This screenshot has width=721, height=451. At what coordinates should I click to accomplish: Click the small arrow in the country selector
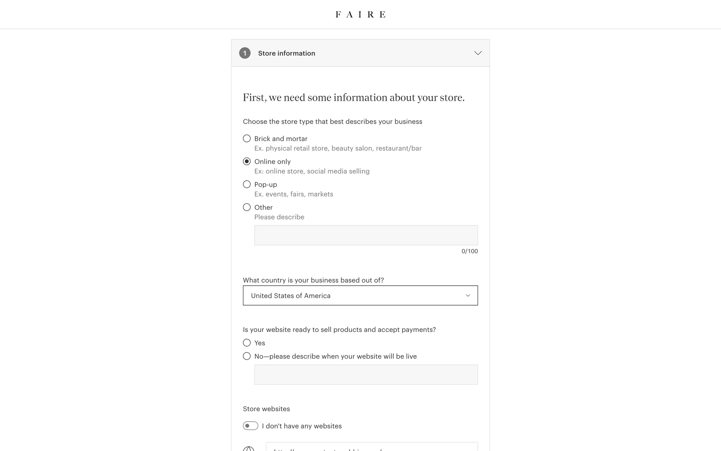tap(468, 295)
